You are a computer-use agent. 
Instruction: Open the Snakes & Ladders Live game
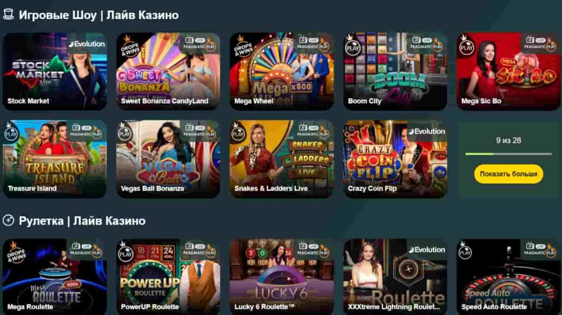coord(282,159)
